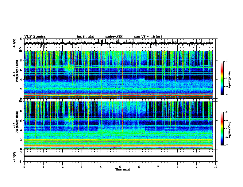243x187 pixels.
Task: Click the time-axis tick label "8"
Action: click(x=177, y=167)
